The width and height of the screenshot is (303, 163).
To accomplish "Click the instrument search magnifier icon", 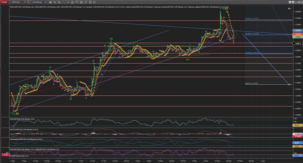I will (x=29, y=2).
